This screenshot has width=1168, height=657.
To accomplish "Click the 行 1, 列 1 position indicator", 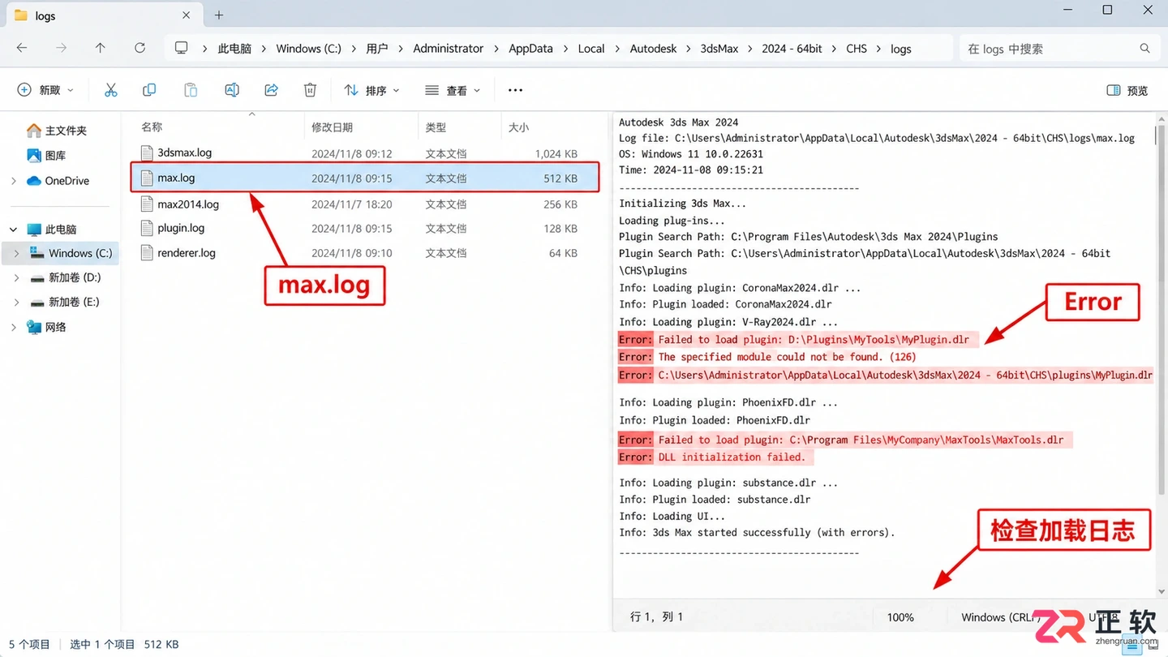I will point(657,617).
